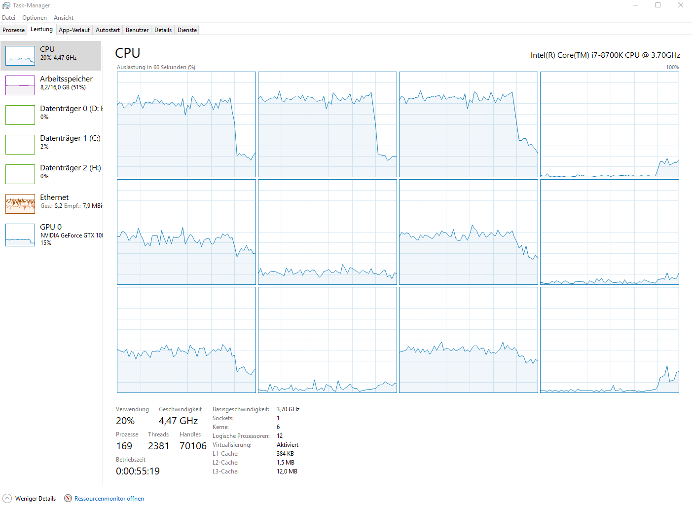The height and width of the screenshot is (510, 692).
Task: Click Ressourcenmonitor öffnen link
Action: coord(109,499)
